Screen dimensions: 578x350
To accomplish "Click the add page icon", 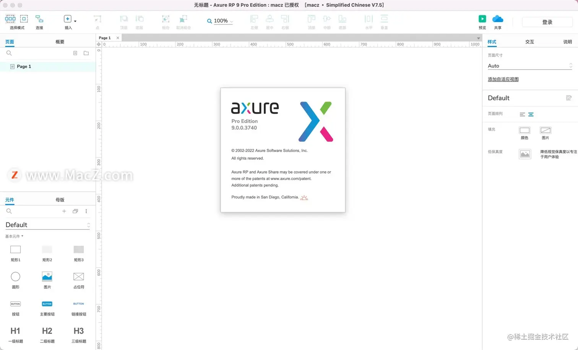I will pos(75,53).
